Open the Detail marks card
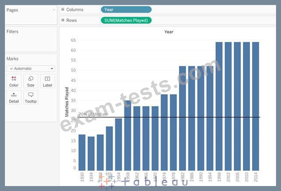Image resolution: width=281 pixels, height=191 pixels. click(14, 97)
